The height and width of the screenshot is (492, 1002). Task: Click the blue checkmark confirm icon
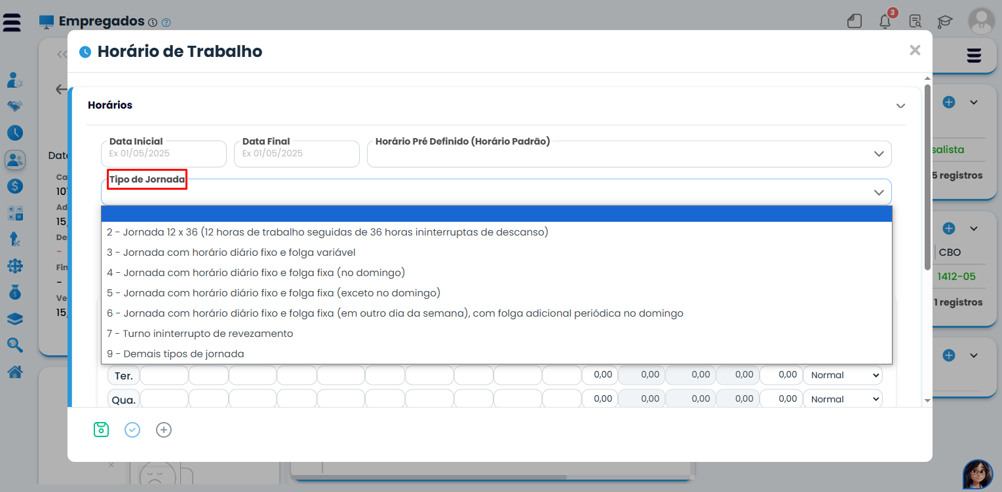pyautogui.click(x=132, y=430)
